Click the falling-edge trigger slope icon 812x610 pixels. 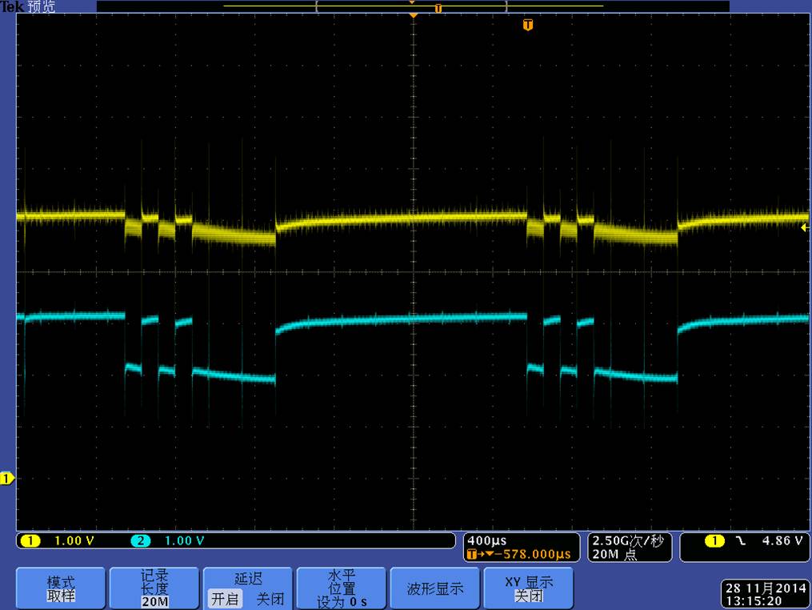coord(740,541)
